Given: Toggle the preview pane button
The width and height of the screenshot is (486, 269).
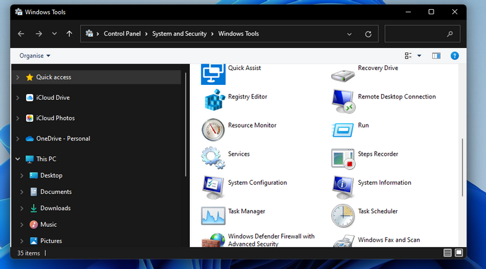Looking at the screenshot, I should (x=436, y=56).
